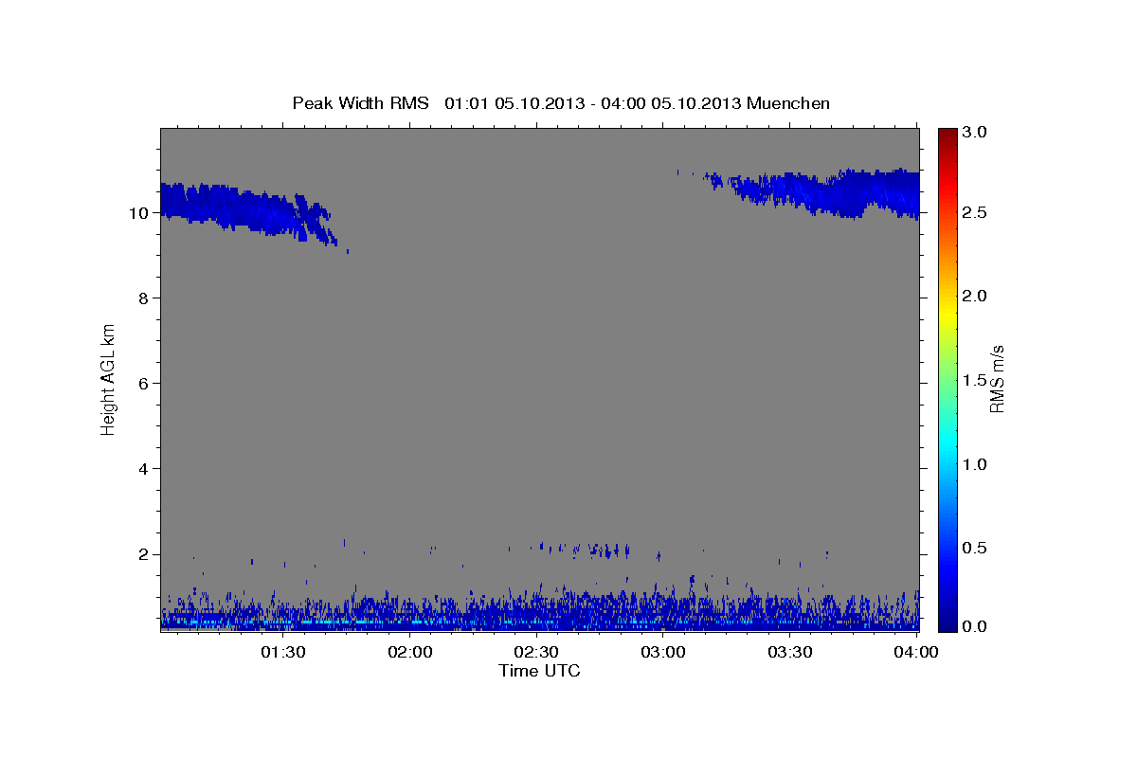
Task: Click the 04:00 time tick label
Action: pos(916,652)
